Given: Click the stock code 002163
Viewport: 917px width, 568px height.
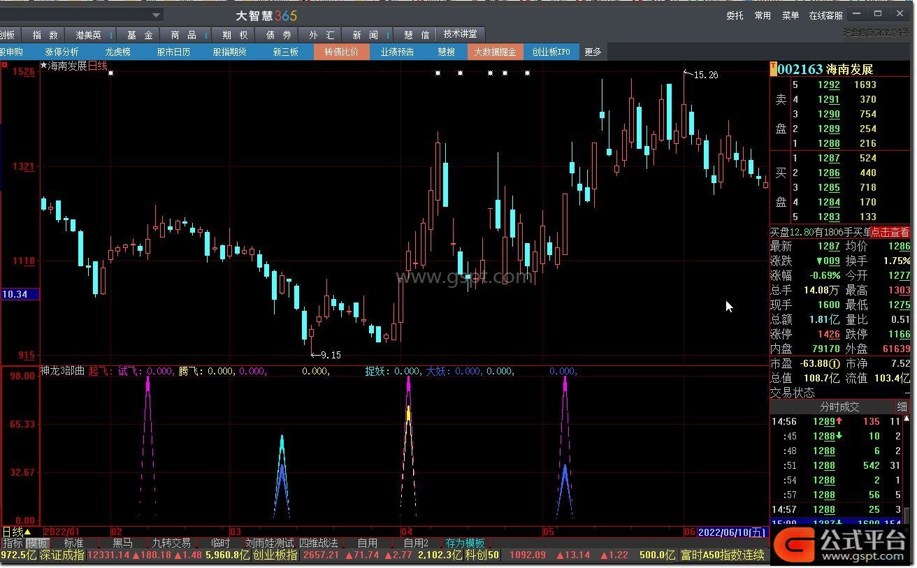Looking at the screenshot, I should [800, 69].
